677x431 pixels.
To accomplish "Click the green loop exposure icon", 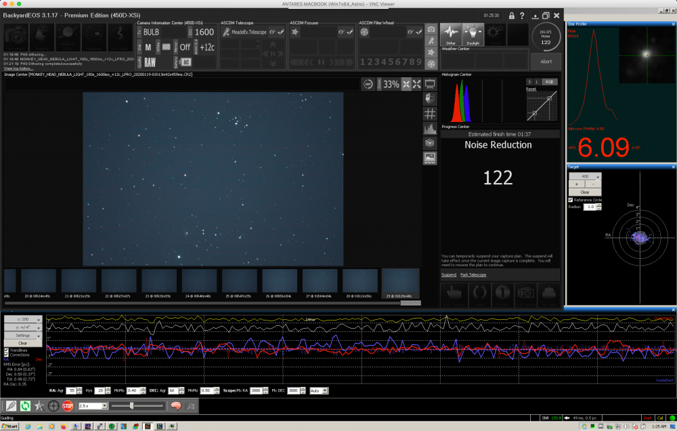I will [x=25, y=406].
